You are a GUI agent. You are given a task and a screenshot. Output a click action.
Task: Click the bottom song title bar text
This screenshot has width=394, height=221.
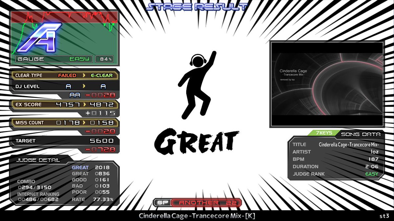tap(197, 216)
